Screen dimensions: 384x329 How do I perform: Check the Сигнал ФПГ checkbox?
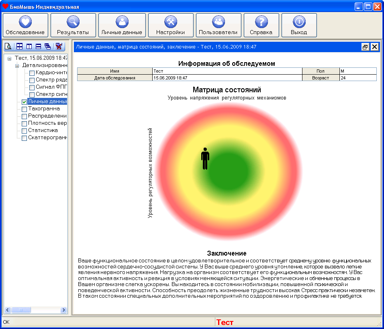point(32,87)
